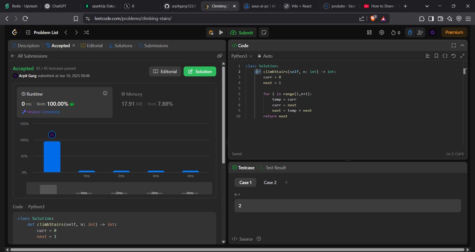This screenshot has height=252, width=475.
Task: Close the Accepted tab
Action: coord(74,45)
